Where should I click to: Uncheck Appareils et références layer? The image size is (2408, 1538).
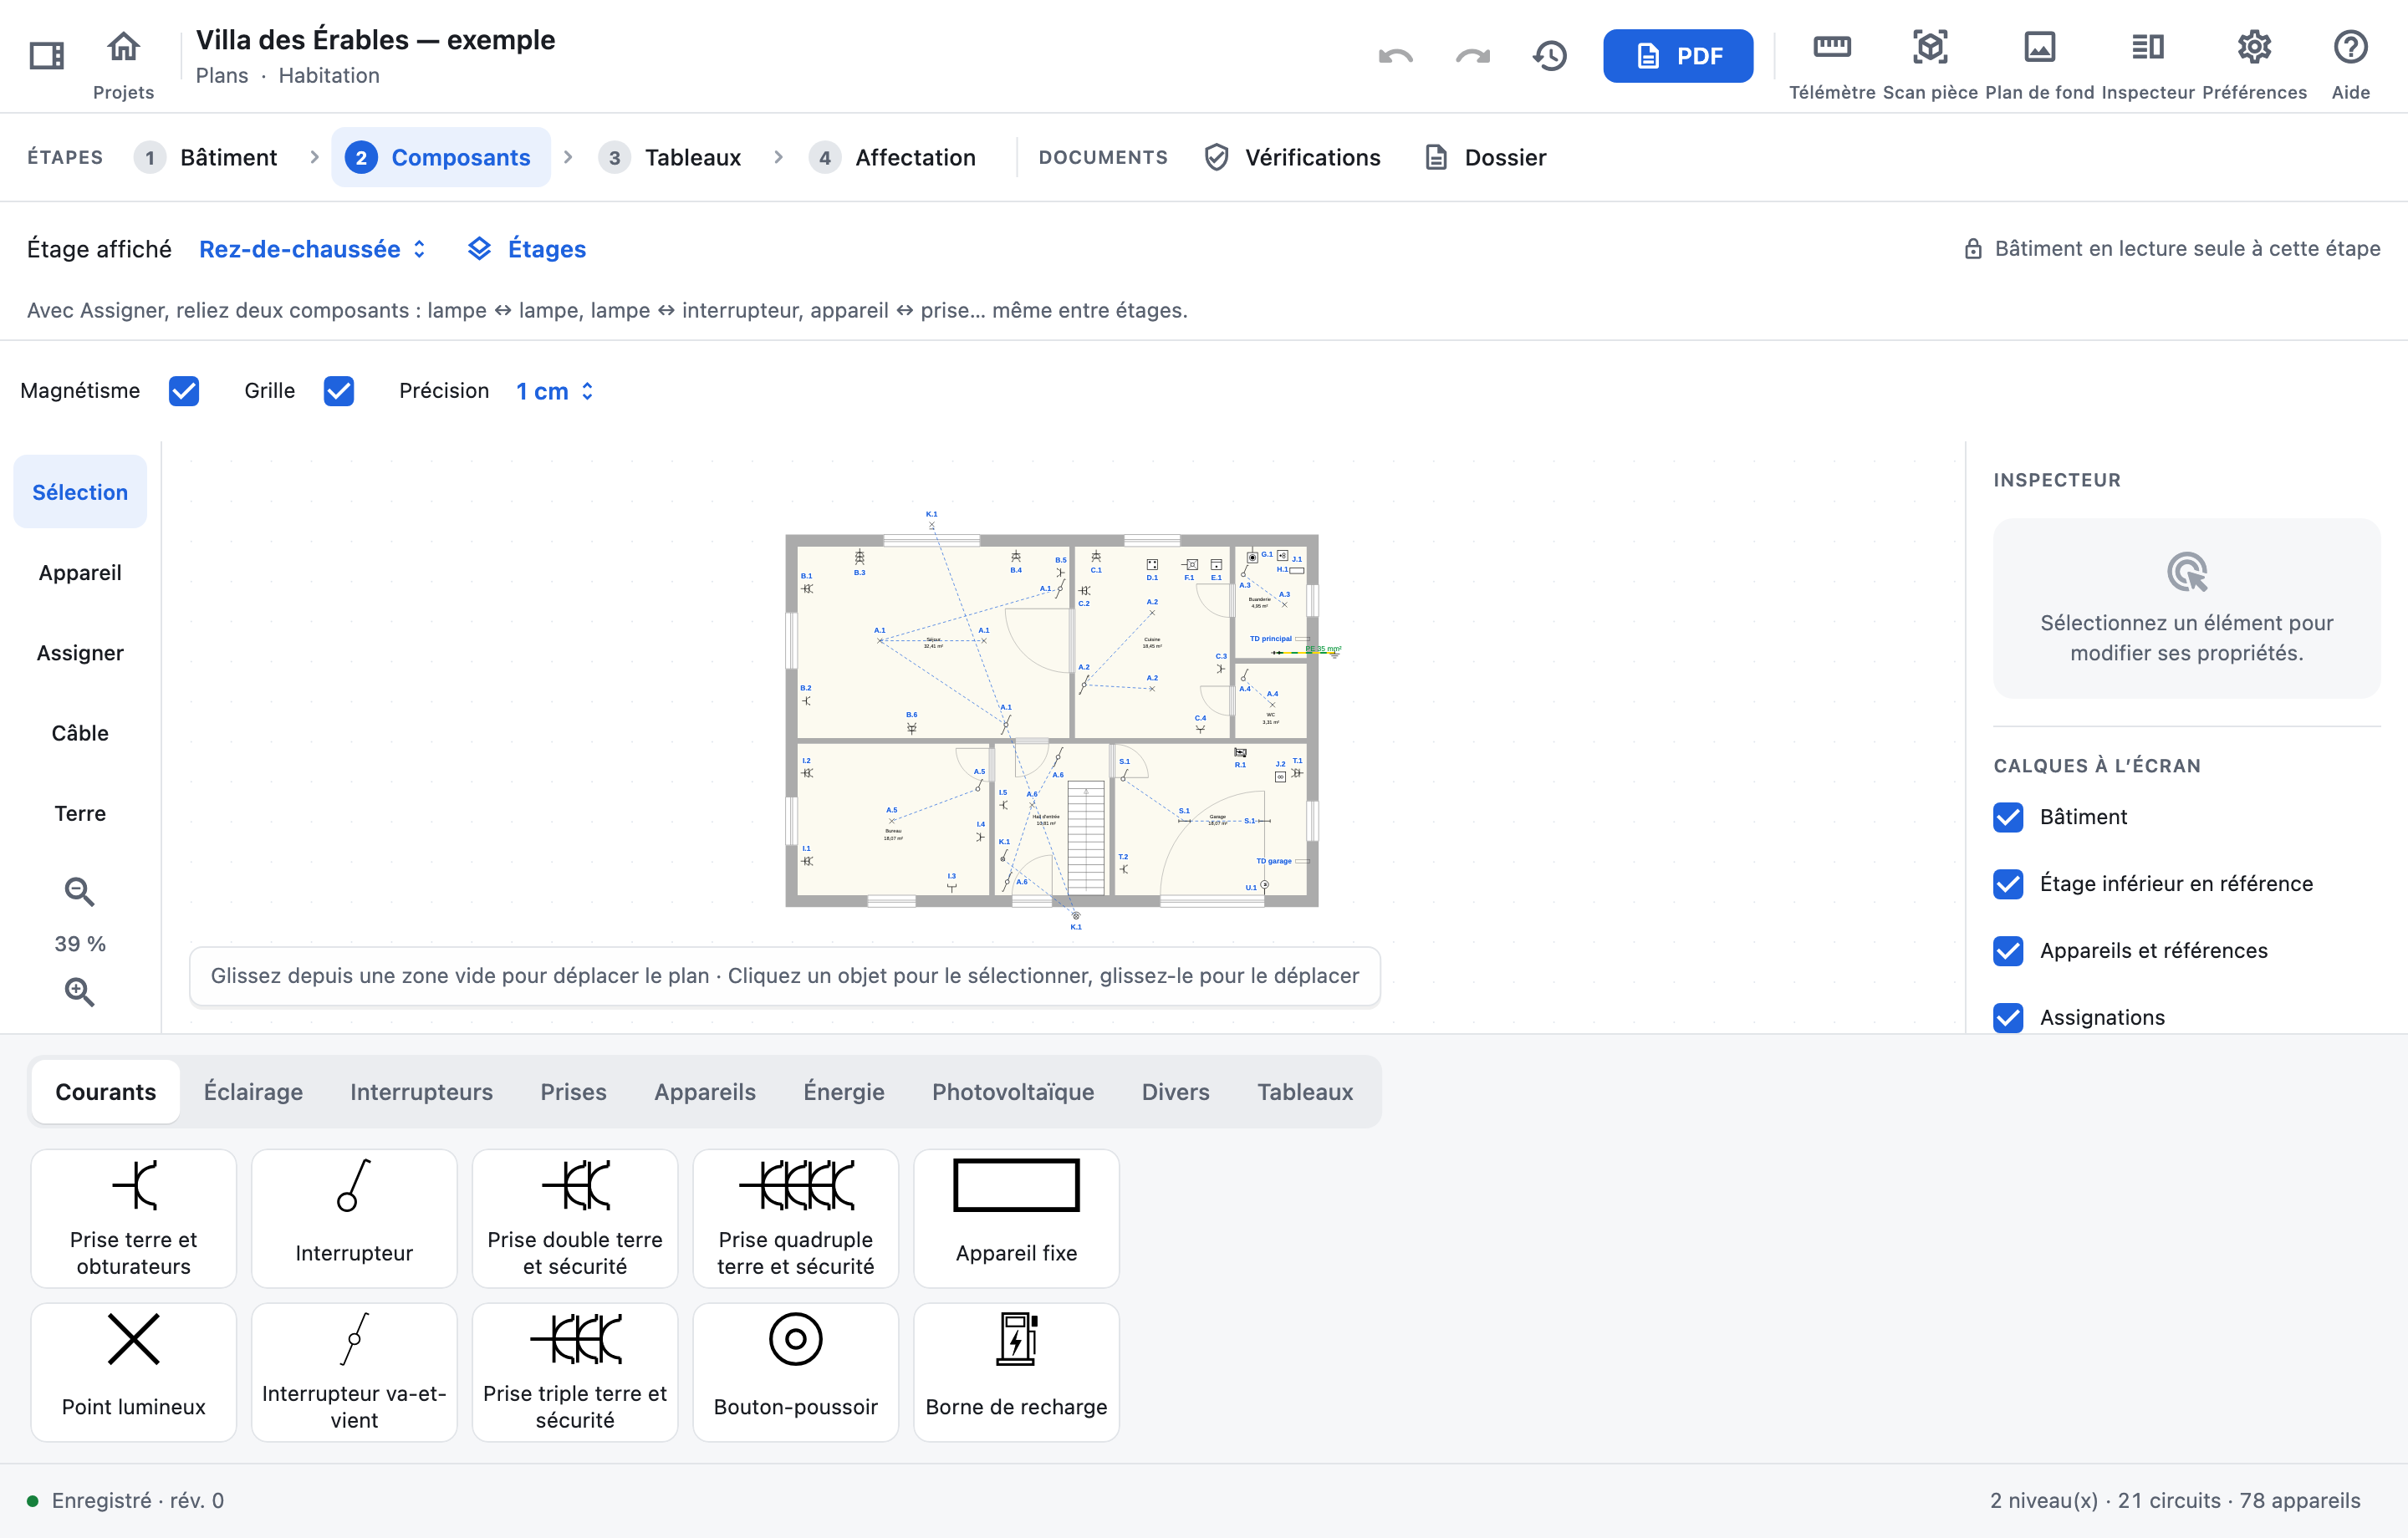(x=2008, y=951)
